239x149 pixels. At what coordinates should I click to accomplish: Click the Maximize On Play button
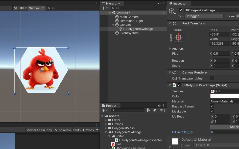tap(39, 130)
